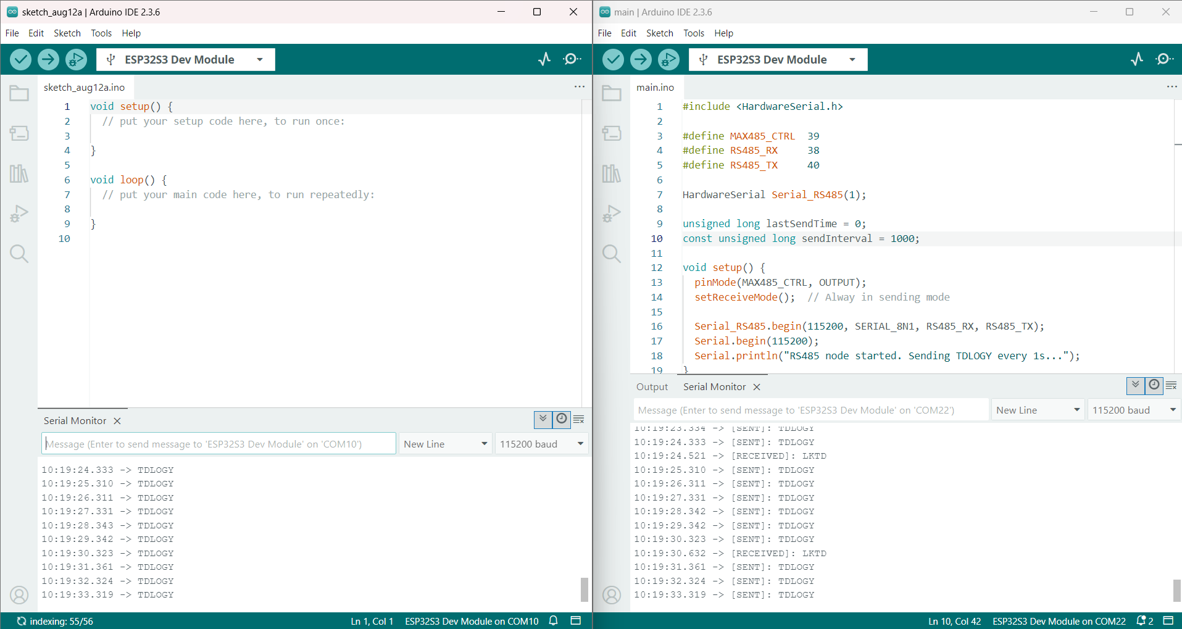Open Search panel in sketch_aug12a sidebar
This screenshot has height=629, width=1182.
pos(19,254)
